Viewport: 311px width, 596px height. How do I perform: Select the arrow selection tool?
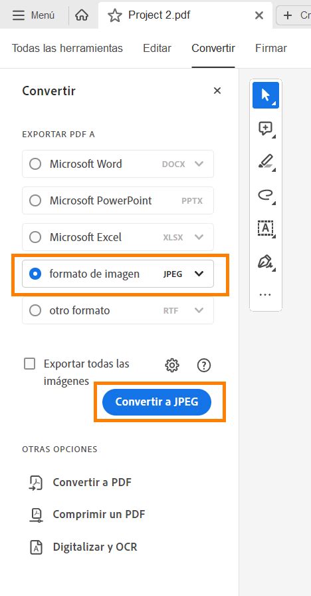[x=266, y=95]
